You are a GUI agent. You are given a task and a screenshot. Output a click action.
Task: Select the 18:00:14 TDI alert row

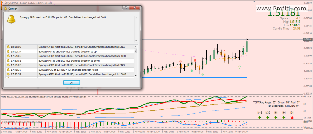coord(70,52)
